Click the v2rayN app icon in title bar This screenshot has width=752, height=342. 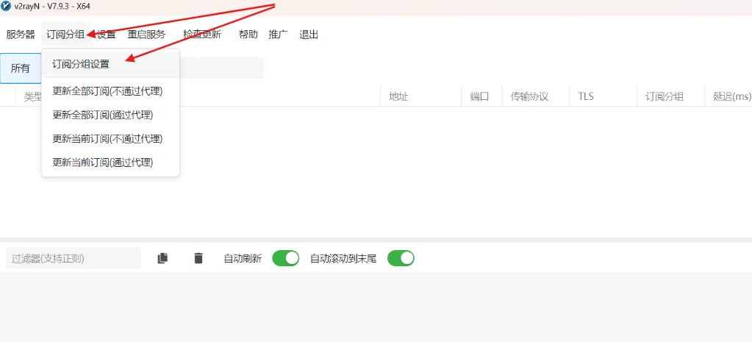click(6, 6)
